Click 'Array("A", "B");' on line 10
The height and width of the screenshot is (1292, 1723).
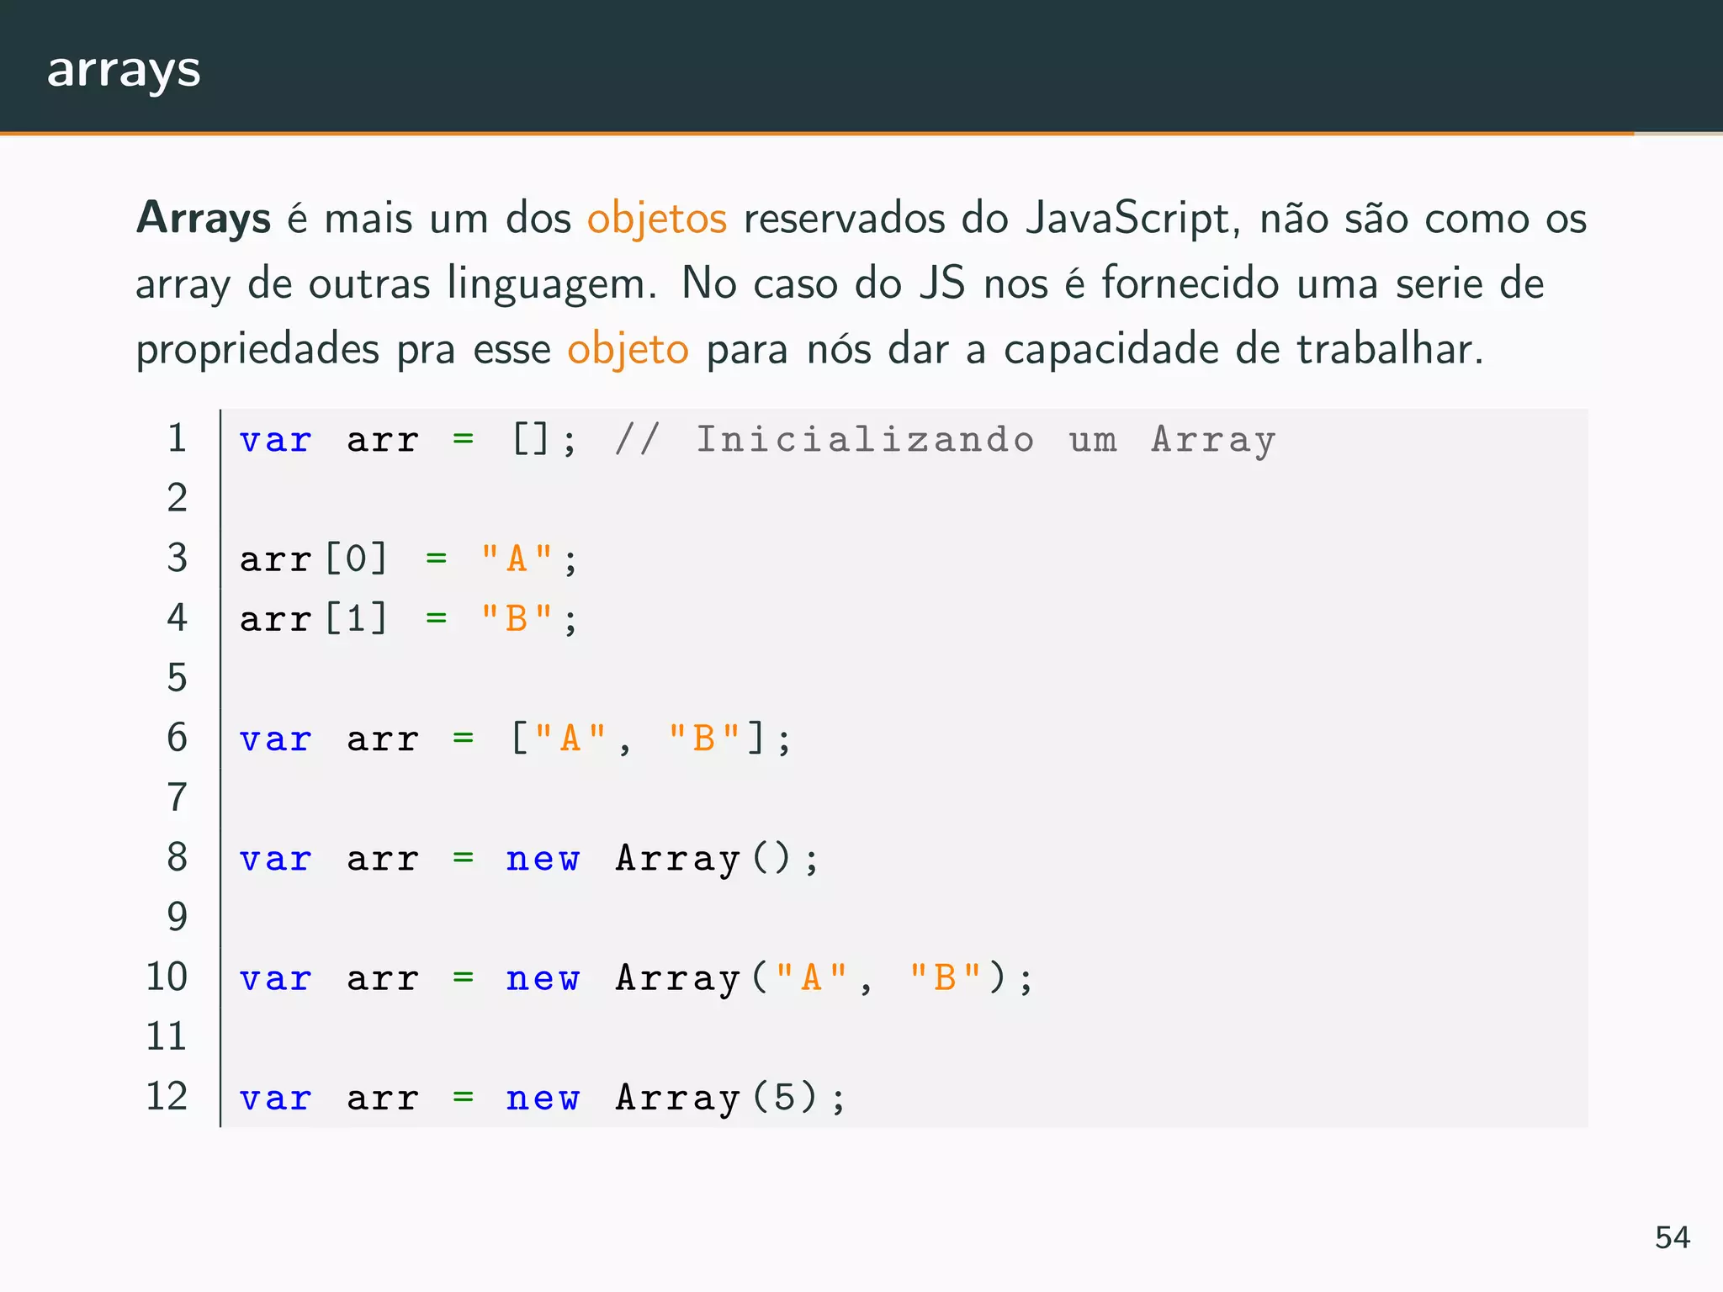click(x=824, y=978)
